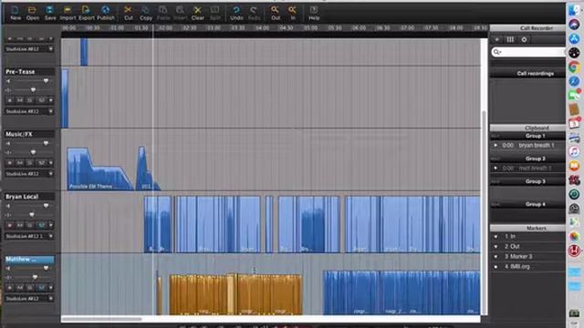This screenshot has width=584, height=328.
Task: Open Calendar from the Dock
Action: (x=574, y=124)
